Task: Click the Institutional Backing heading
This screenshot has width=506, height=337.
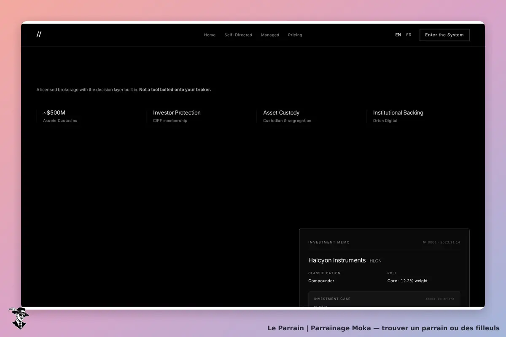Action: pyautogui.click(x=398, y=112)
